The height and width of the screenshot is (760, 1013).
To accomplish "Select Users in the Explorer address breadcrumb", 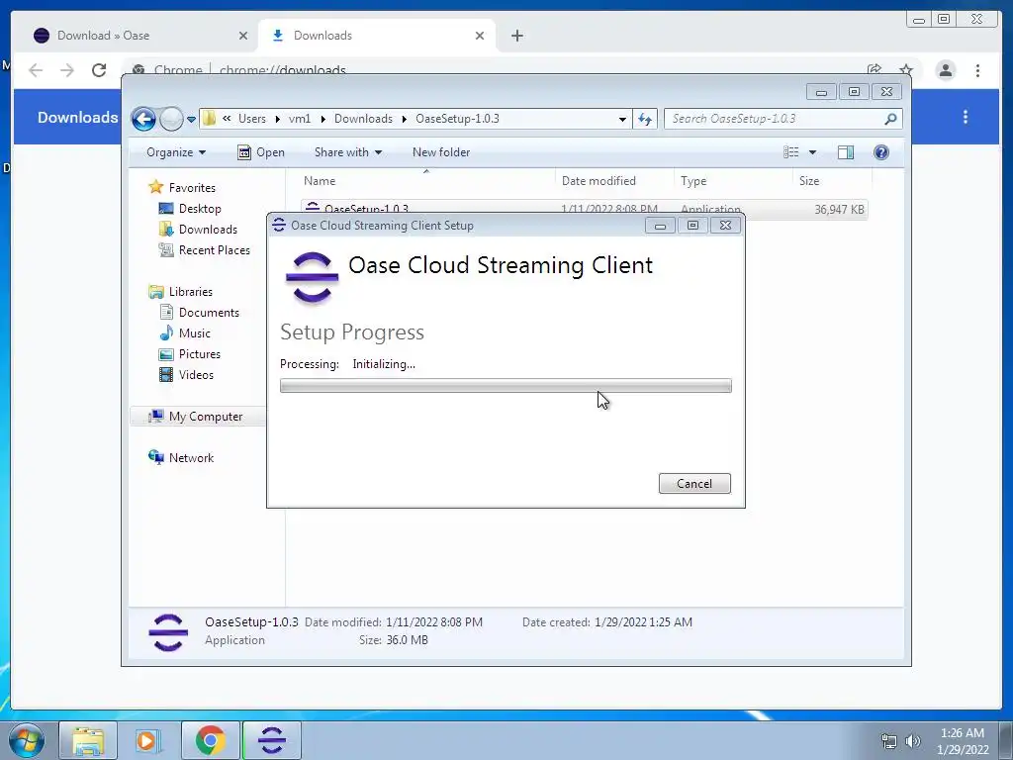I will pyautogui.click(x=252, y=119).
